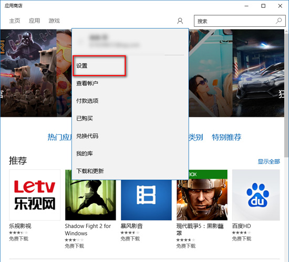Open the 百度HD paw icon tile
The height and width of the screenshot is (262, 289).
[256, 195]
